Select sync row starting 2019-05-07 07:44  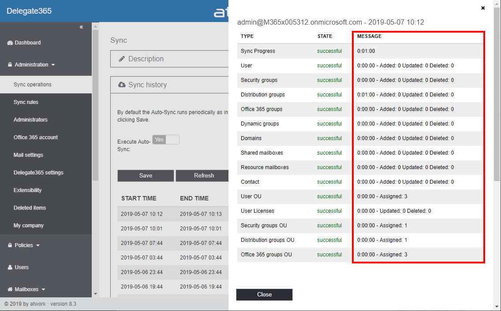click(173, 243)
